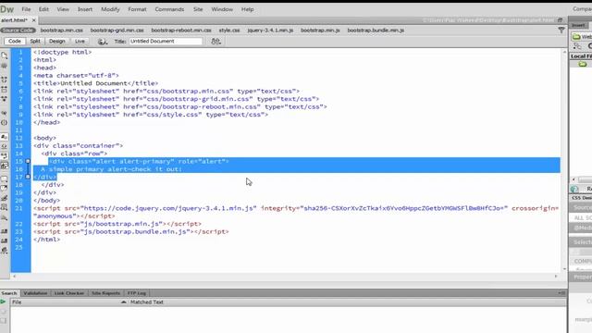The image size is (592, 333).
Task: Toggle Highlight Invalid Code icon
Action: (4, 146)
